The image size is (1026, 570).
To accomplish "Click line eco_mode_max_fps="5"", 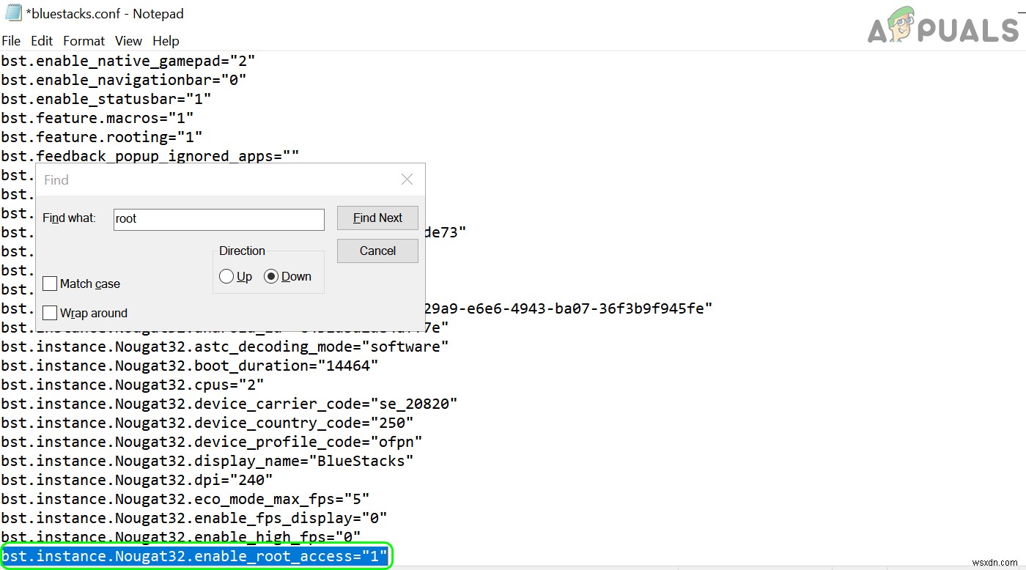I will point(185,499).
